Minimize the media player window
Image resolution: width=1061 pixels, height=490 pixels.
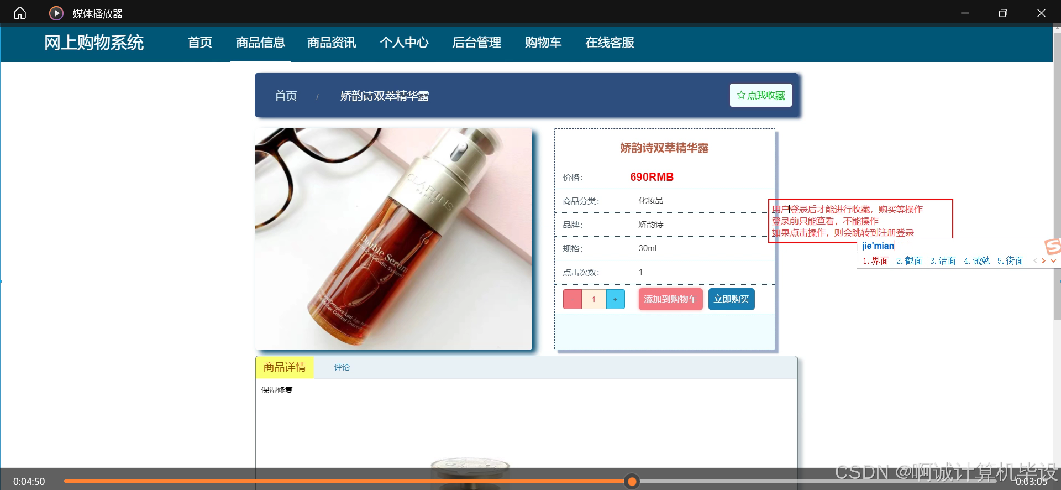pyautogui.click(x=965, y=13)
